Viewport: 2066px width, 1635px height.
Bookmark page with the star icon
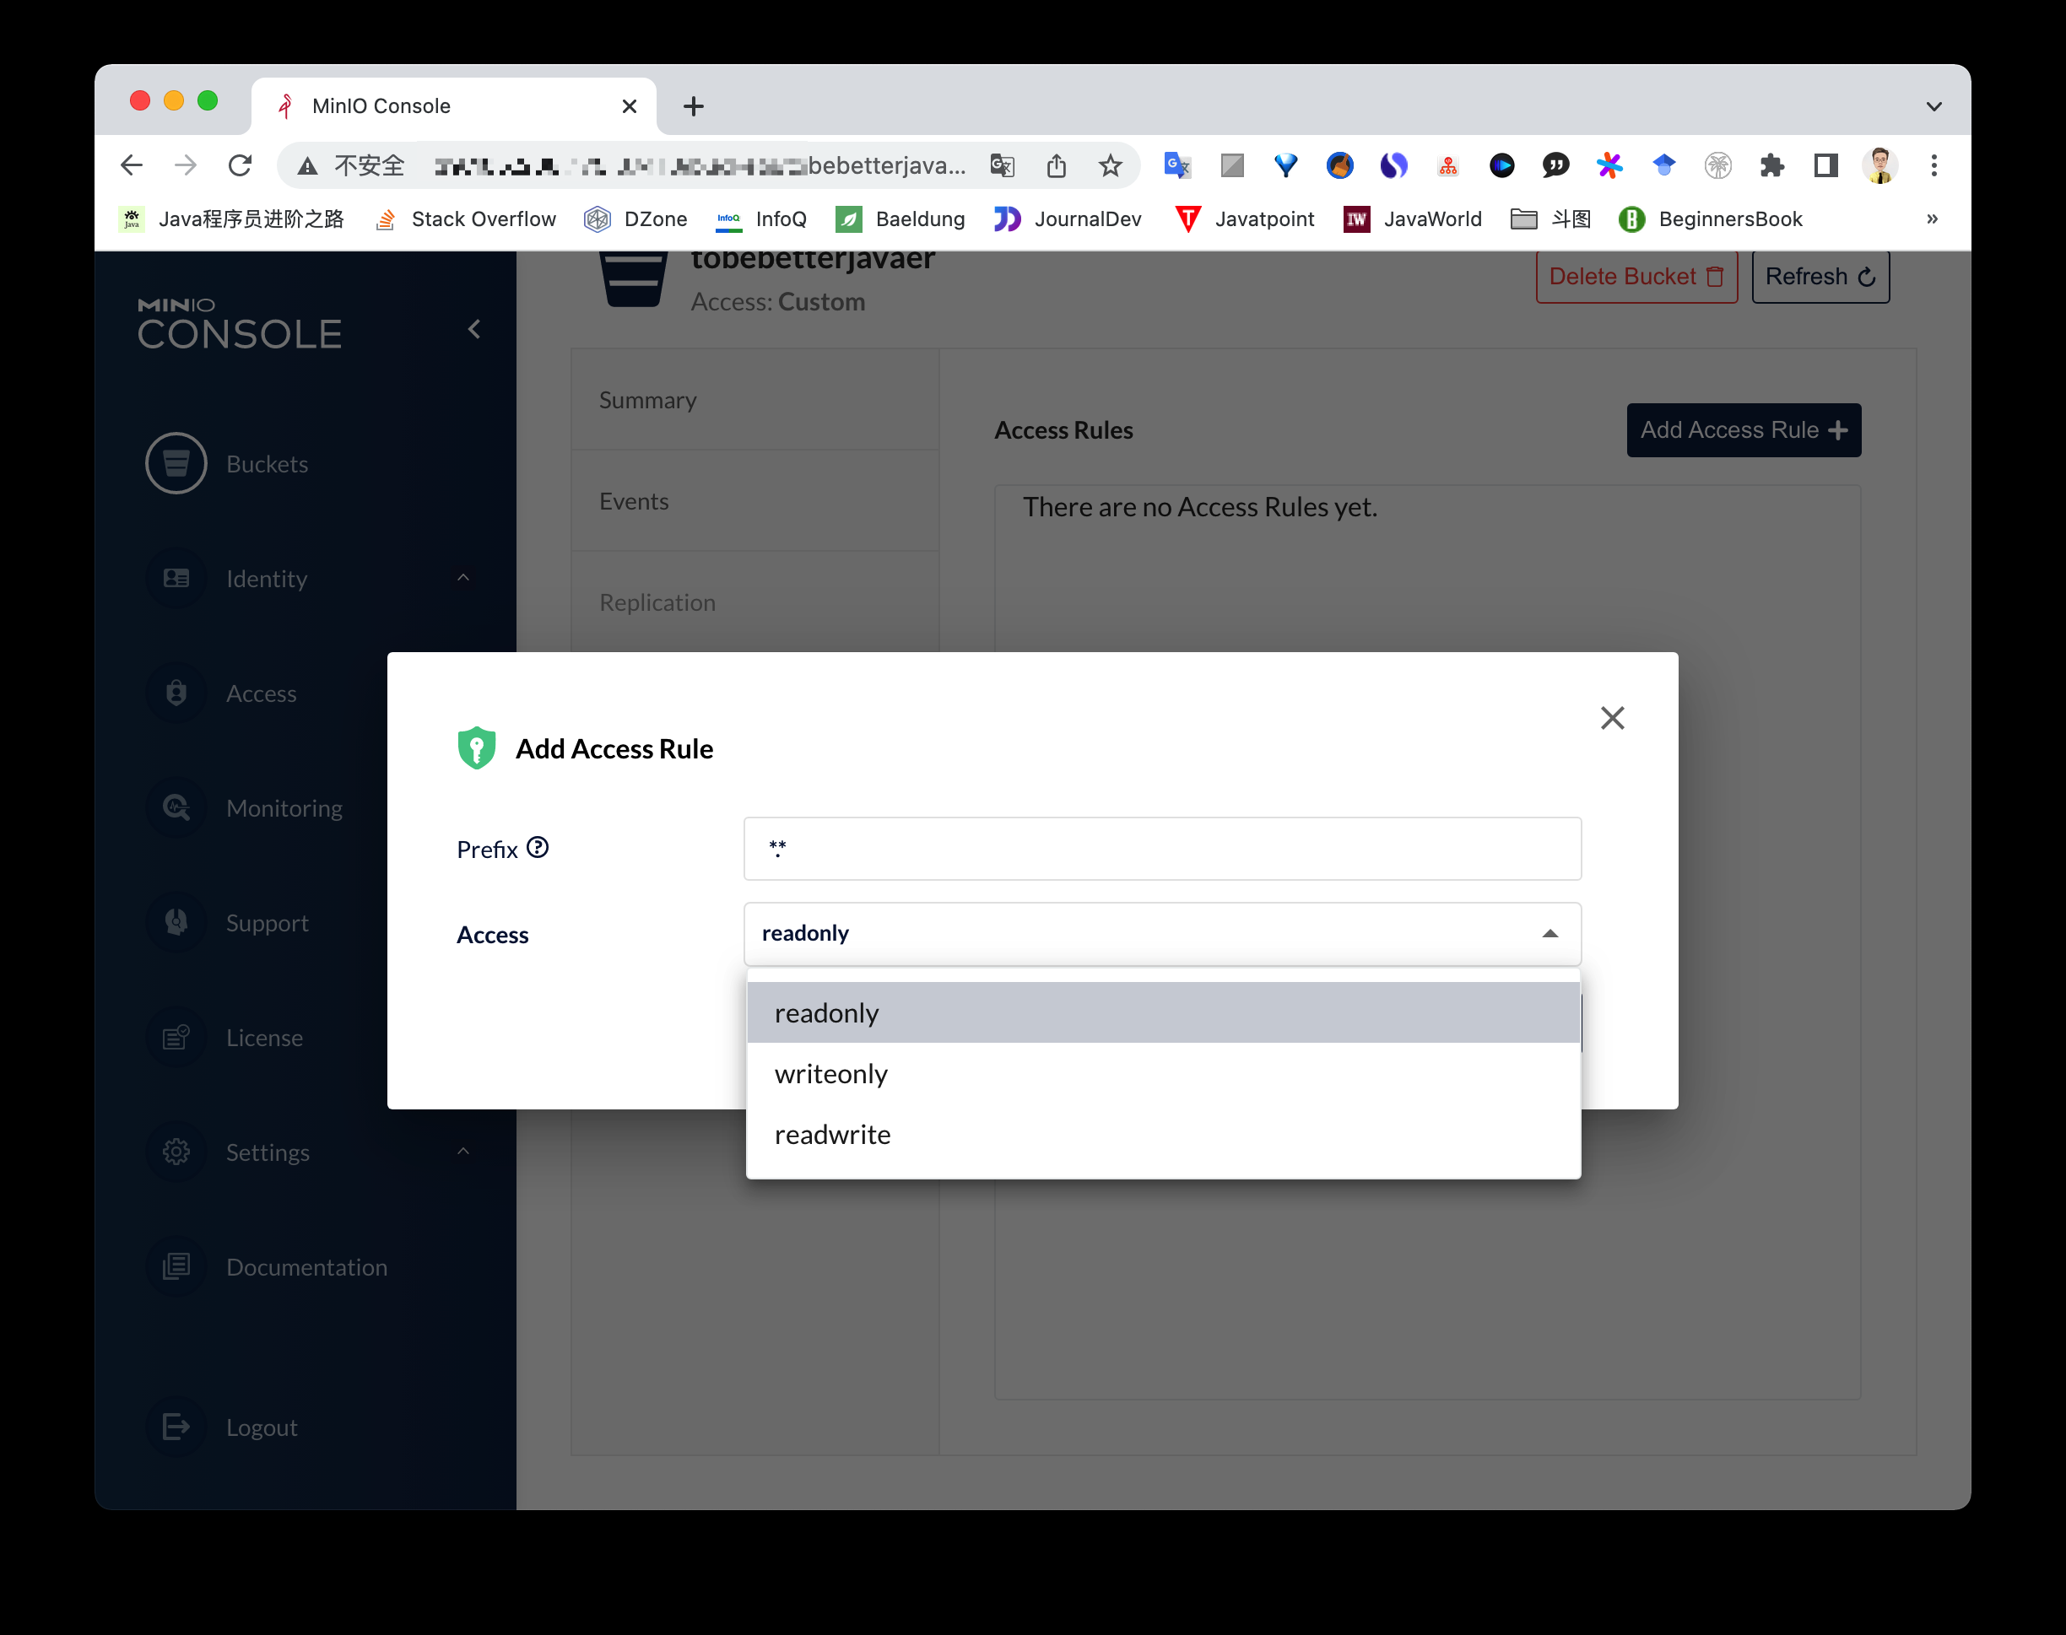[1110, 165]
